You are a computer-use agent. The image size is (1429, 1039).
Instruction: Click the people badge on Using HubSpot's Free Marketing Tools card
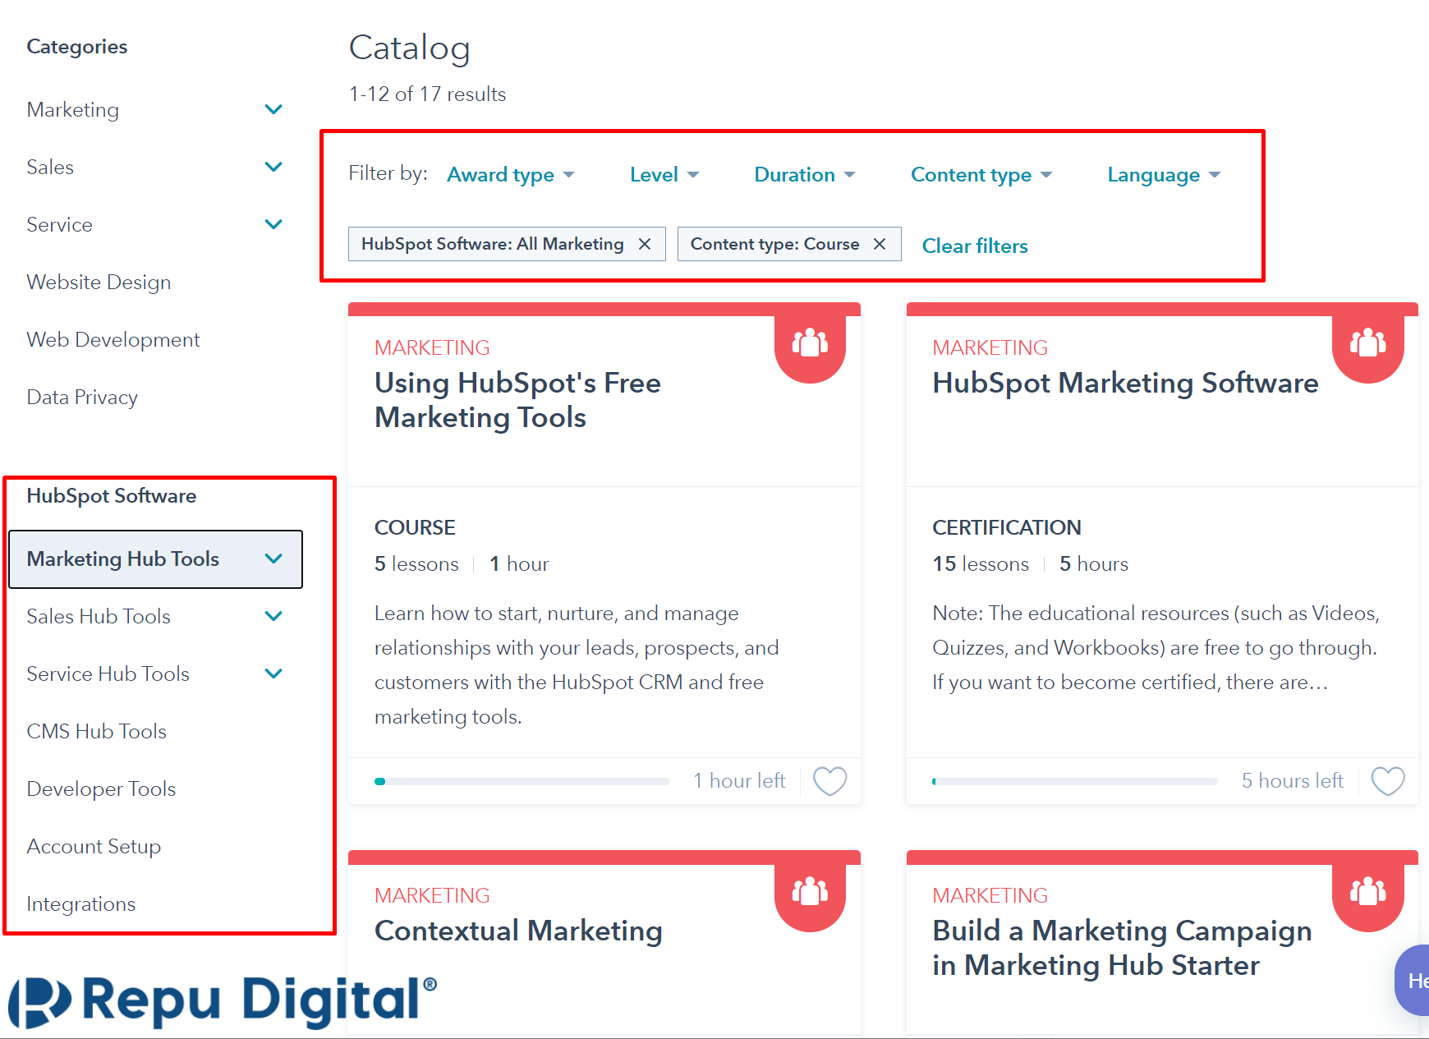[x=810, y=343]
